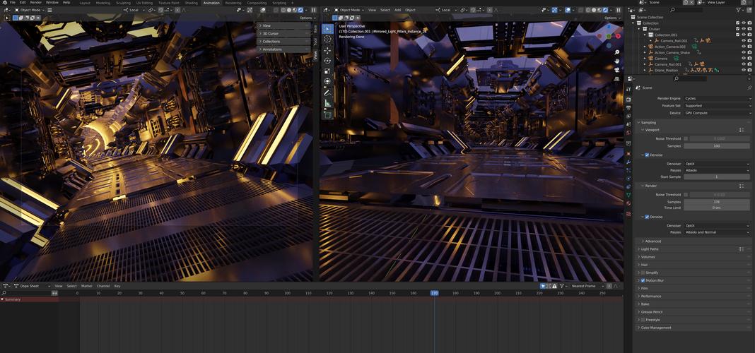Image resolution: width=755 pixels, height=353 pixels.
Task: Select the Scale tool in right viewport
Action: pos(327,71)
